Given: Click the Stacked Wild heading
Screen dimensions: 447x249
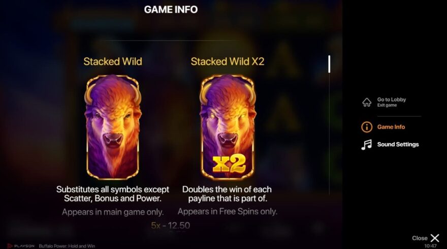Looking at the screenshot, I should point(113,61).
